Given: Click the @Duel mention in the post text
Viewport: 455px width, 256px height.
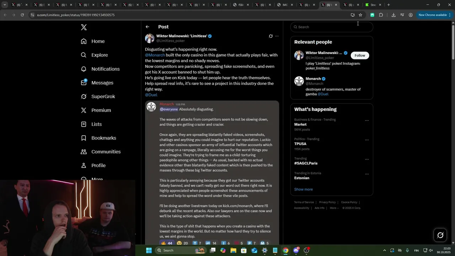Looking at the screenshot, I should pyautogui.click(x=151, y=95).
